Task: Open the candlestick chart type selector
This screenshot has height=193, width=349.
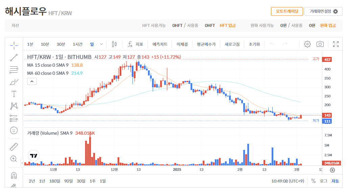Action: 114,44
